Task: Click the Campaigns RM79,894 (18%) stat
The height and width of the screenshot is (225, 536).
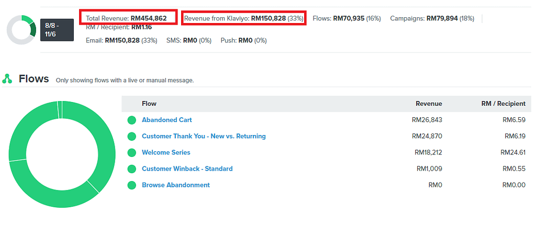Action: 432,18
